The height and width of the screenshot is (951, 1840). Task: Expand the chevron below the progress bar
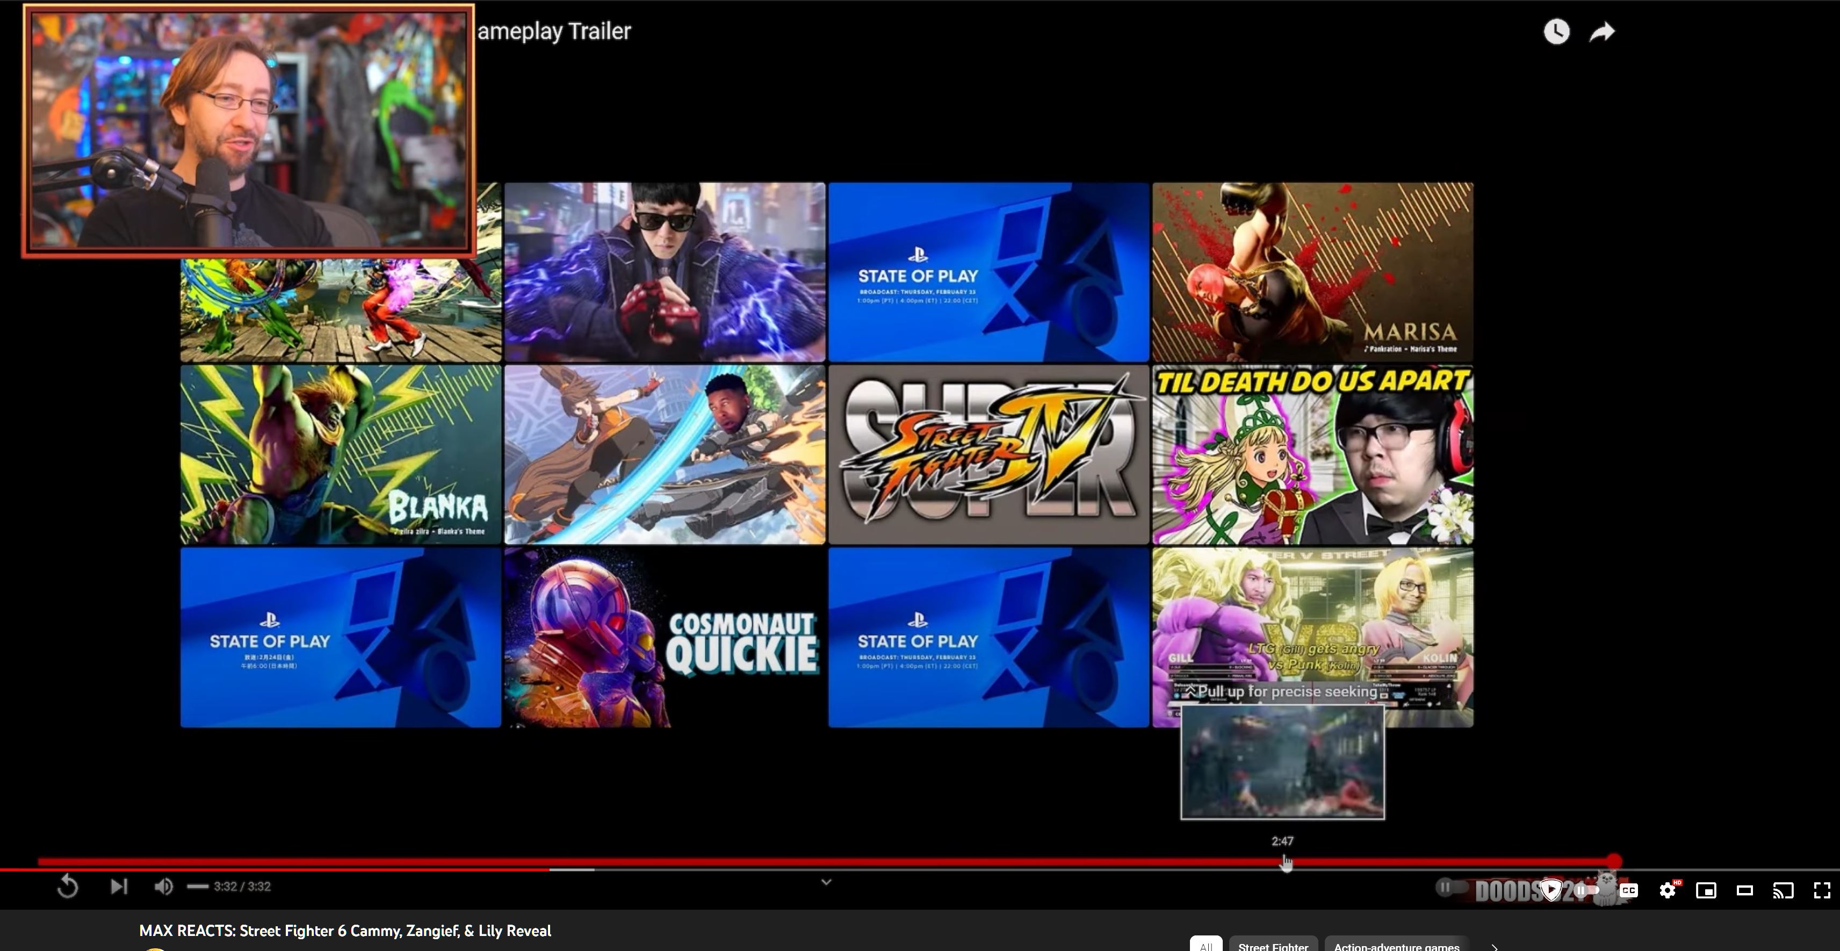click(826, 882)
